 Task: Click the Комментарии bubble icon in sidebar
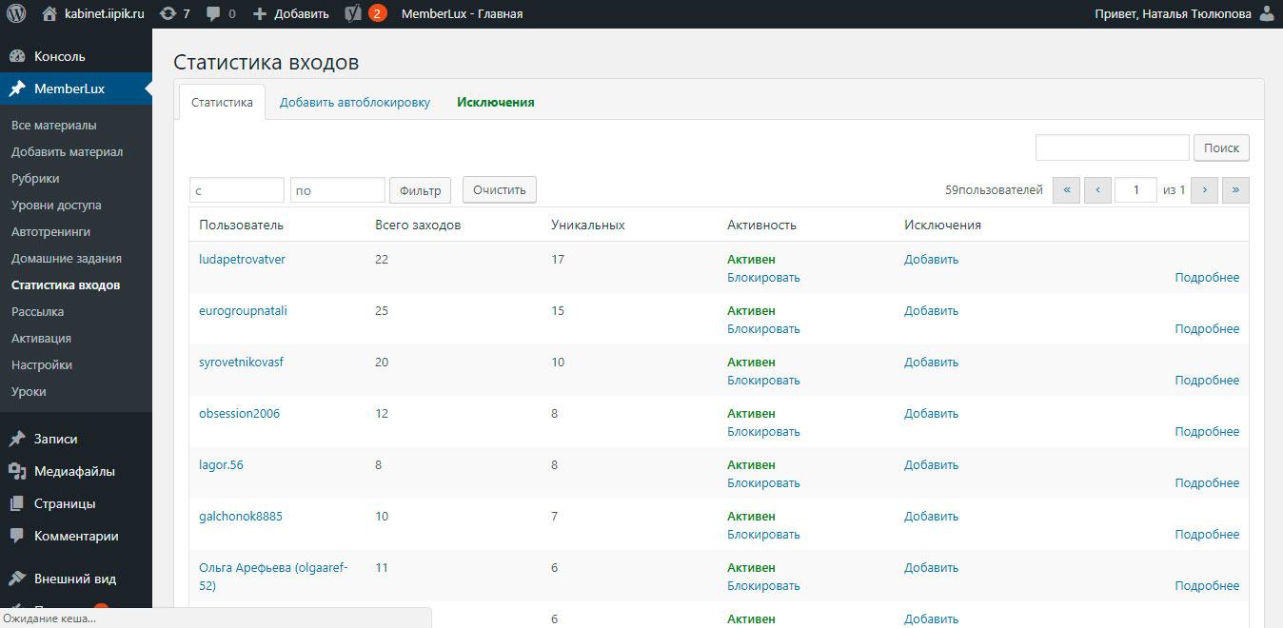coord(17,536)
